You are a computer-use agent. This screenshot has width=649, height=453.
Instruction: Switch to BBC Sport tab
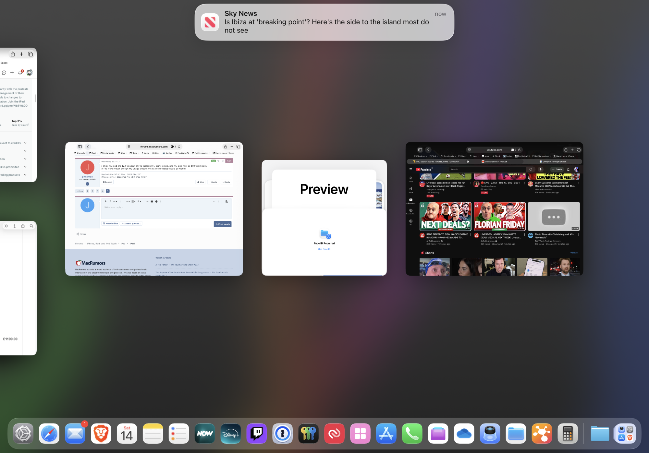tap(437, 161)
